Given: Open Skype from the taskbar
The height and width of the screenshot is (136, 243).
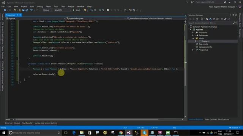Looking at the screenshot, I should pos(144,133).
